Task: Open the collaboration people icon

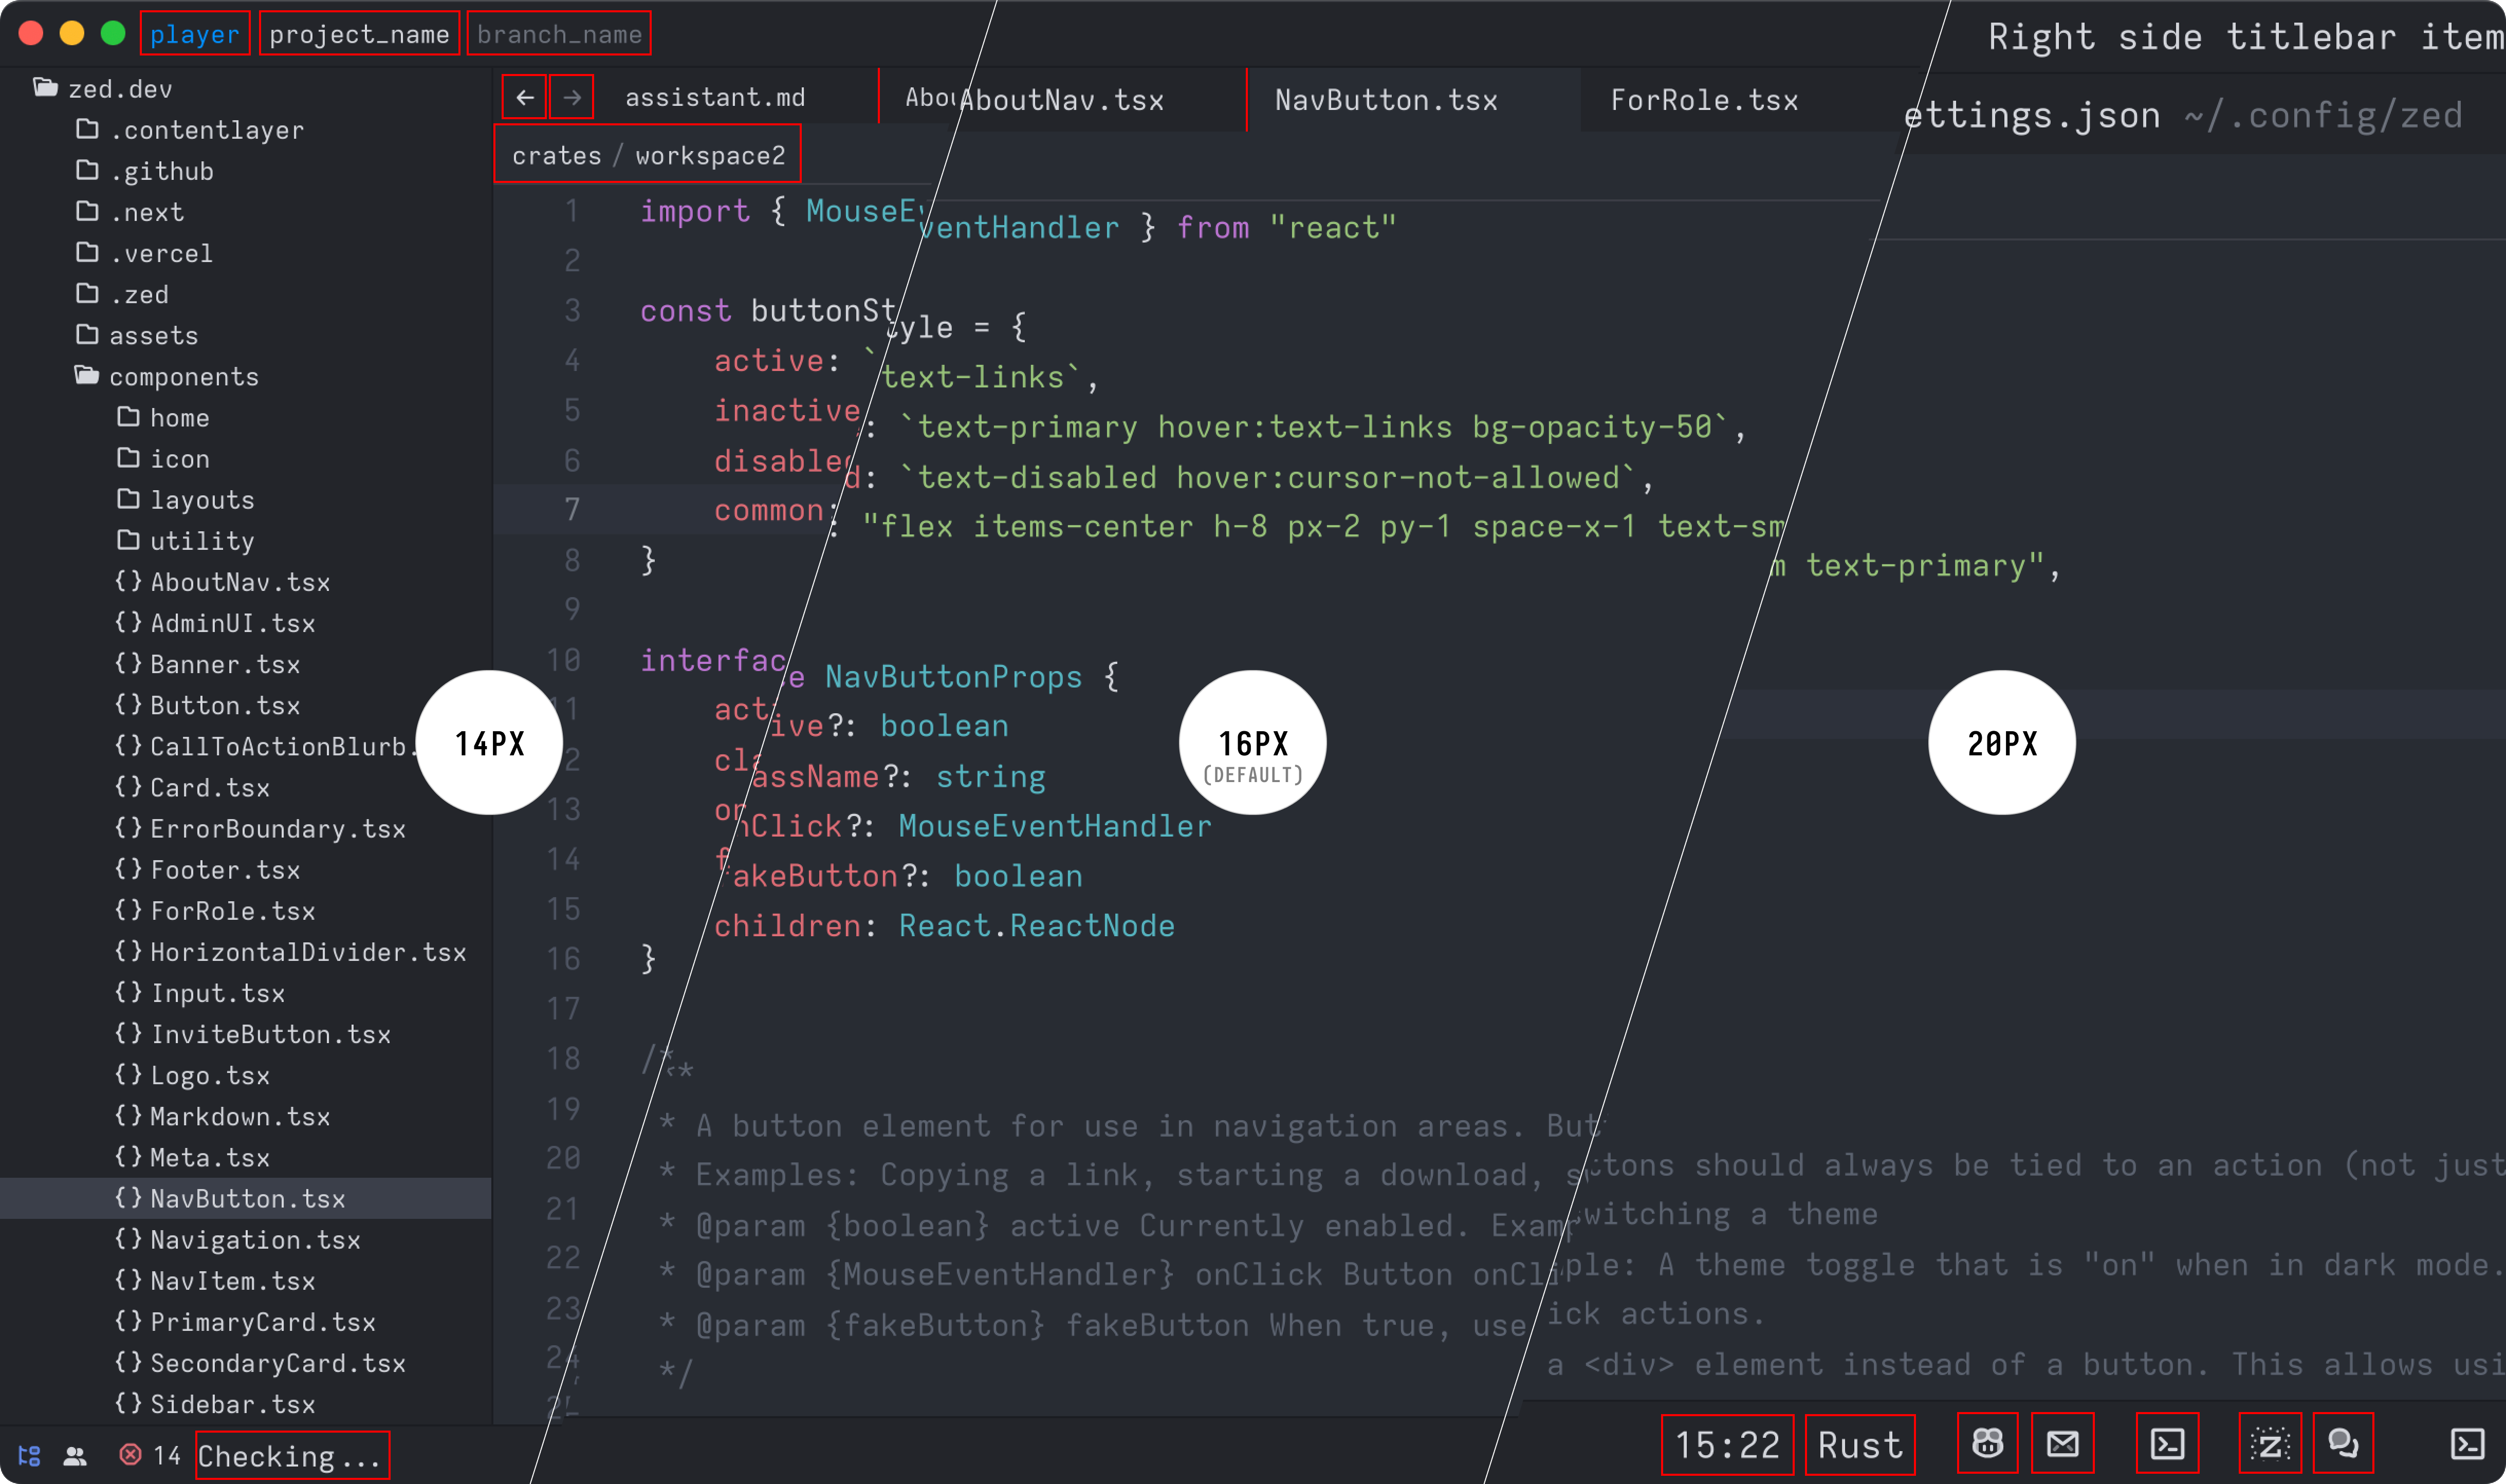Action: [x=75, y=1455]
